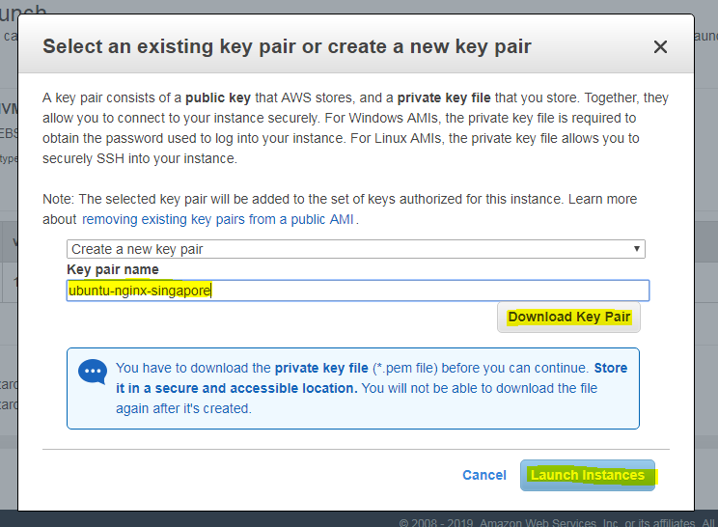The width and height of the screenshot is (718, 527).
Task: Click 'again after it's created' text in info box
Action: (x=183, y=408)
